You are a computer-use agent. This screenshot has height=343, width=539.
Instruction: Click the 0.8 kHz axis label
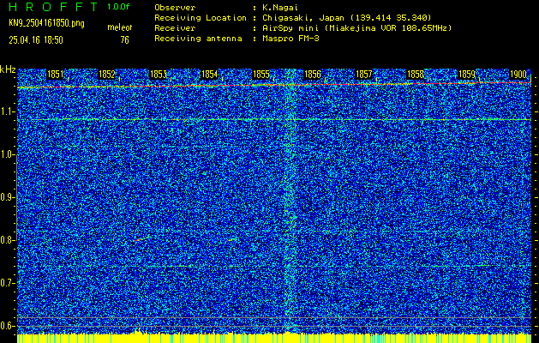(7, 240)
